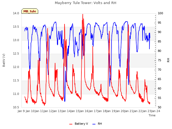Click the 85 right axis tick label
Screen dimensions: 172x129
pos(159,42)
